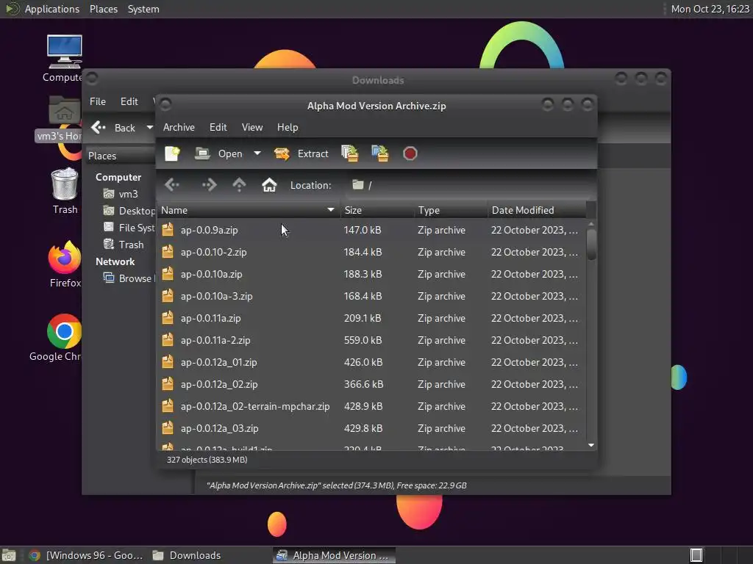Open Edit menu in Downloads window
The image size is (753, 564).
[x=129, y=101]
